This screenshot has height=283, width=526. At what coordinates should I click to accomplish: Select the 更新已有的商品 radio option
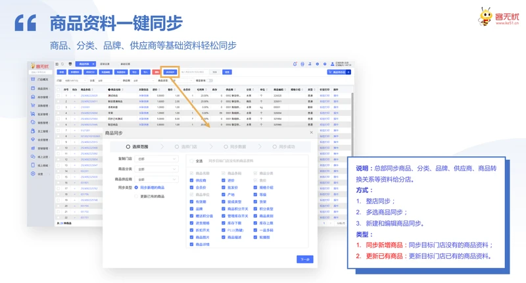136,197
